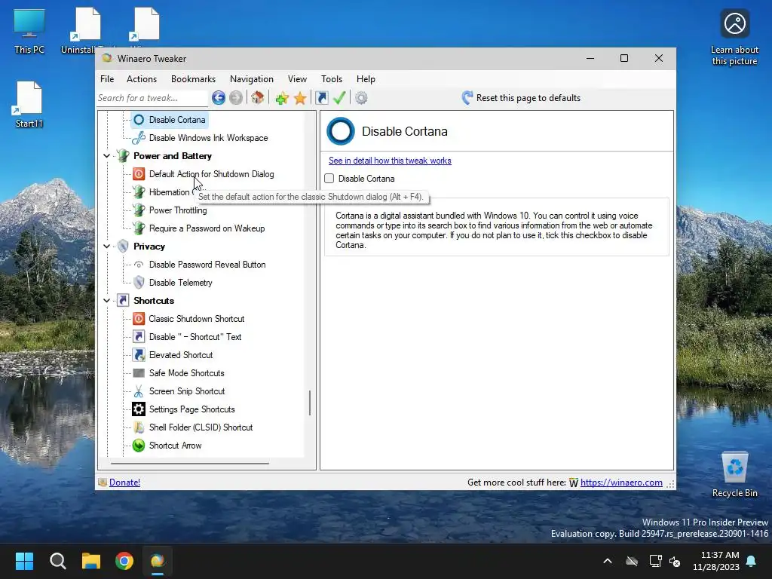Image resolution: width=772 pixels, height=579 pixels.
Task: Open the Tools menu
Action: tap(332, 78)
